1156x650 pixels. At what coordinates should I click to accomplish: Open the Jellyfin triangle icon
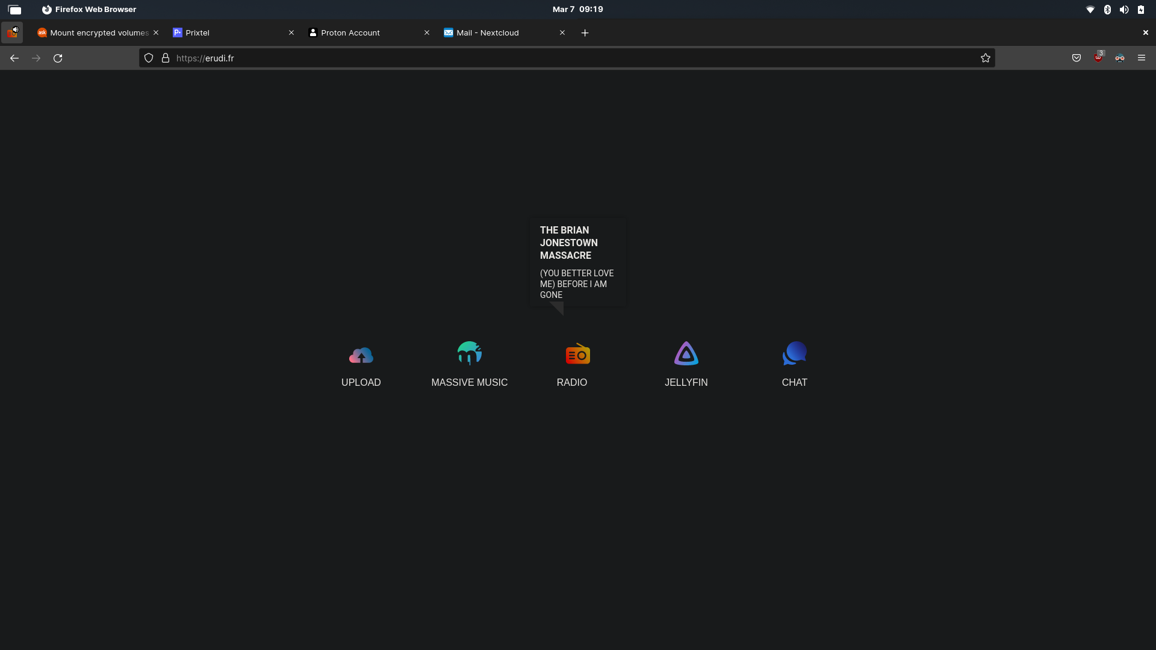point(686,354)
